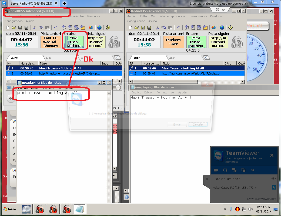Click Open folder icon in left RadioBOSS toolbar
Viewport: 281px width, 216px height.
pos(14,27)
